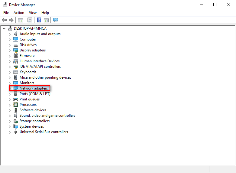The width and height of the screenshot is (236, 173).
Task: Click the Audio inputs and outputs speaker icon
Action: coord(15,34)
